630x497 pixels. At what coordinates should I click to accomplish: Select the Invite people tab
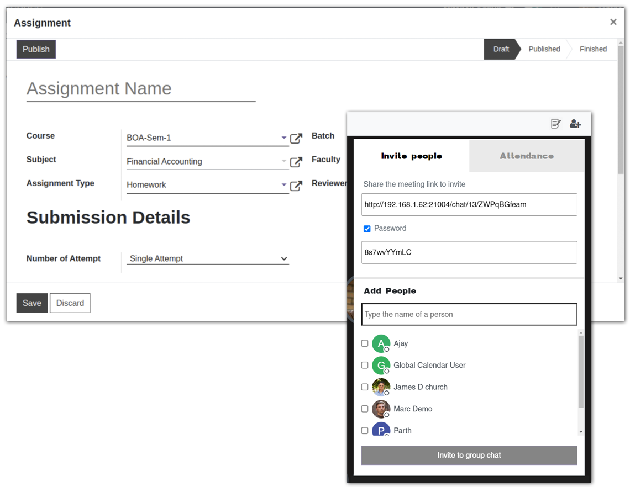pyautogui.click(x=411, y=156)
